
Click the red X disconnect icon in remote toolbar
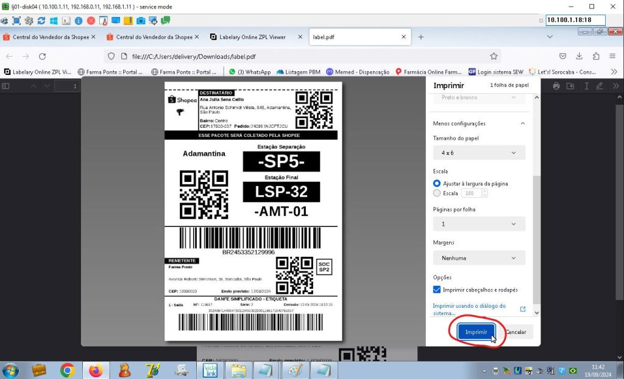[91, 20]
